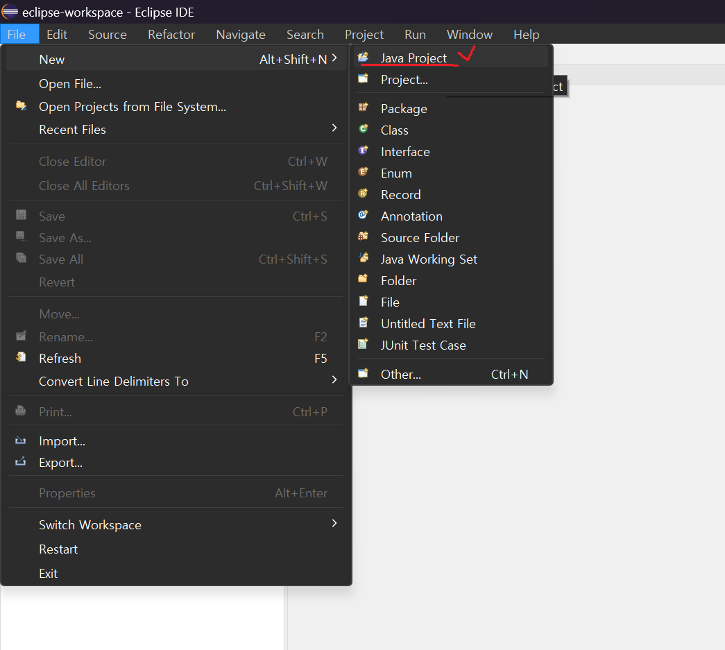The width and height of the screenshot is (725, 650).
Task: Expand Convert Line Delimiters To arrow
Action: click(334, 379)
